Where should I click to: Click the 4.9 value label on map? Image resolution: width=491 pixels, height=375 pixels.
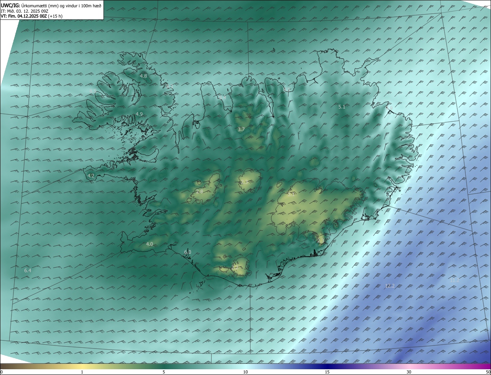pos(139,114)
